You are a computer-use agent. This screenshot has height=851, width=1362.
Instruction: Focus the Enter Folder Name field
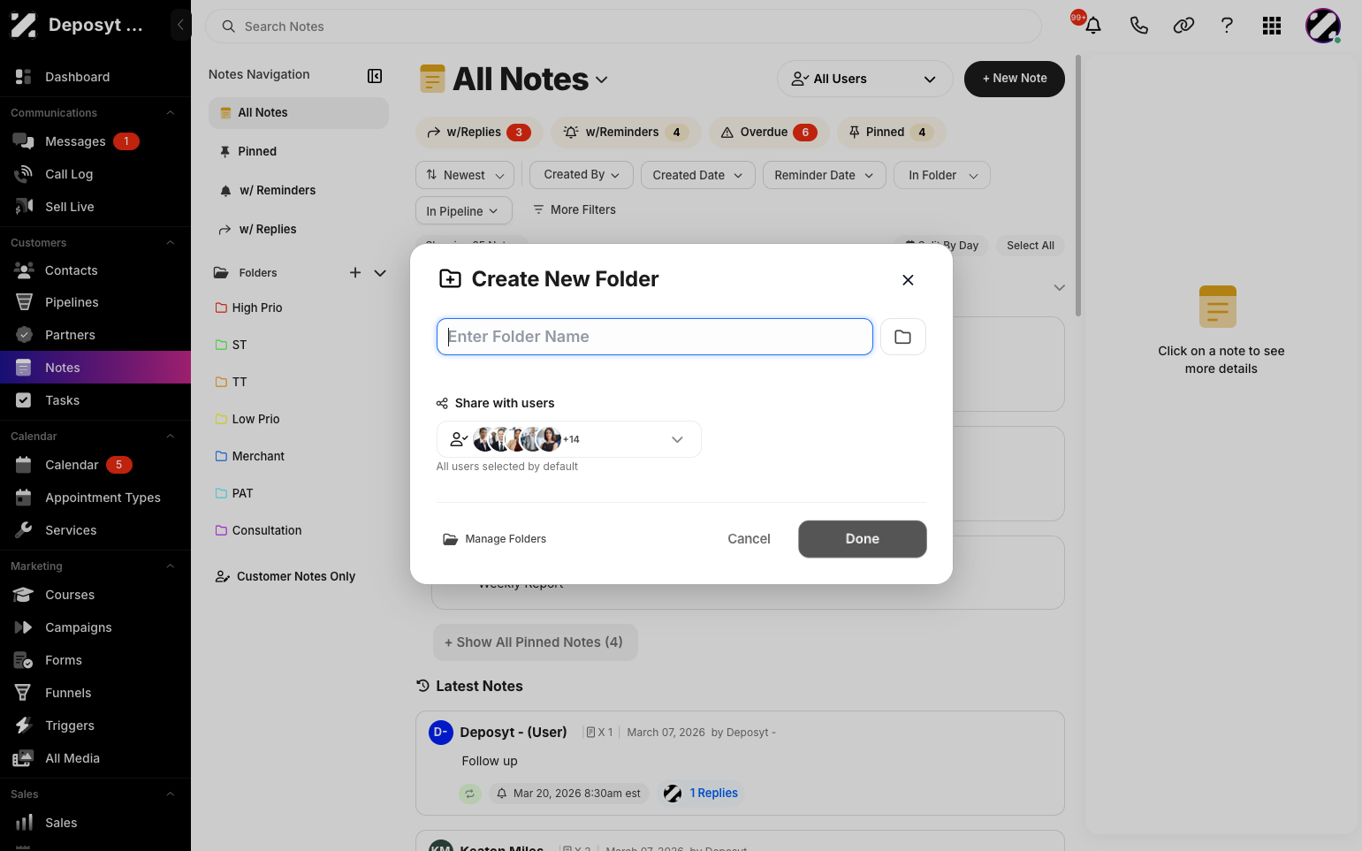[x=655, y=337]
